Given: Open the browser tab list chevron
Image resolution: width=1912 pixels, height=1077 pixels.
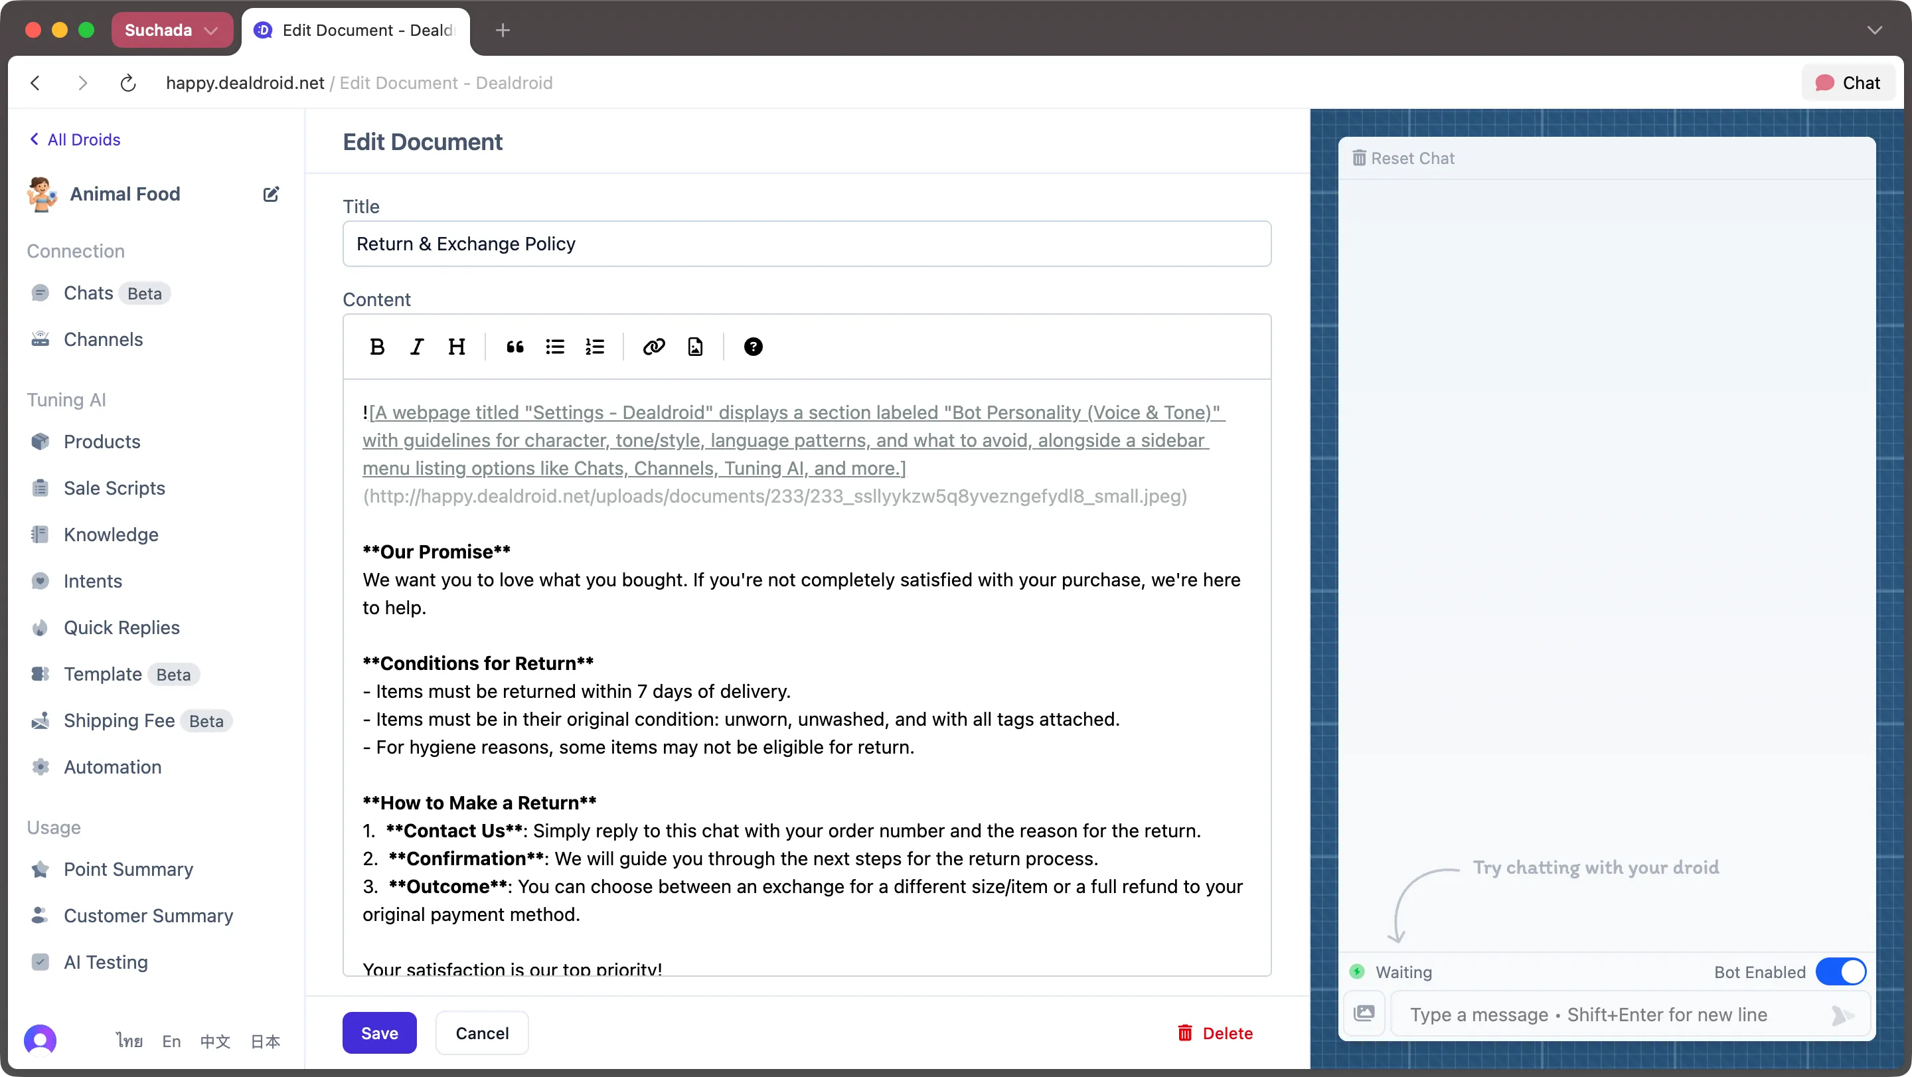Looking at the screenshot, I should [x=1875, y=30].
